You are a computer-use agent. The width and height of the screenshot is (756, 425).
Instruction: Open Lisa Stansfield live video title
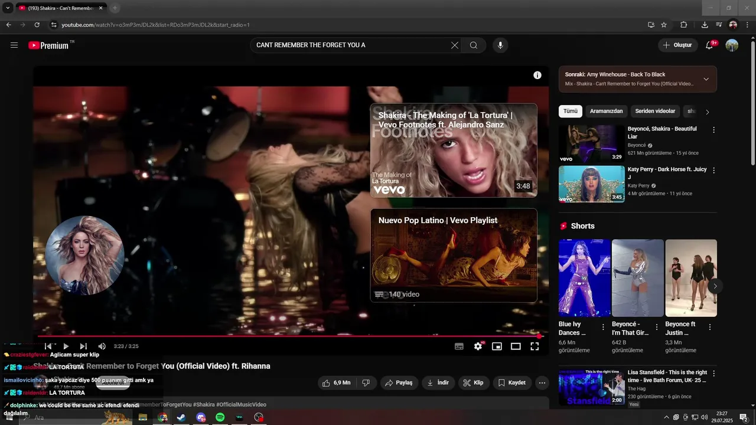[667, 376]
